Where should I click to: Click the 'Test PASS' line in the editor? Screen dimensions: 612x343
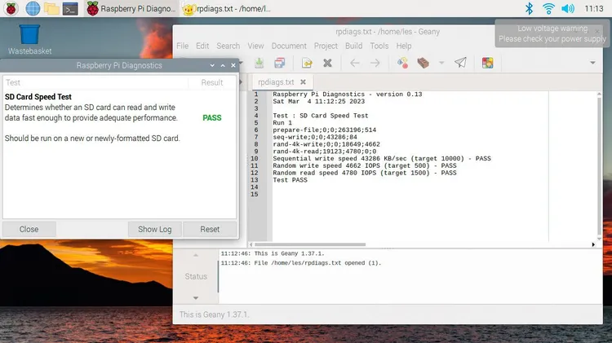pyautogui.click(x=290, y=180)
